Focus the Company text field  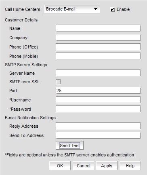[x=98, y=38]
